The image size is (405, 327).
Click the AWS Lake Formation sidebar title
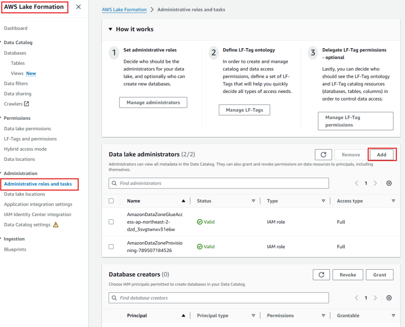coord(34,7)
